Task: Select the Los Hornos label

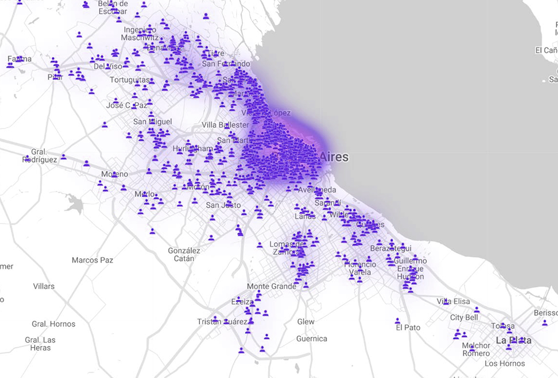Action: (x=505, y=364)
